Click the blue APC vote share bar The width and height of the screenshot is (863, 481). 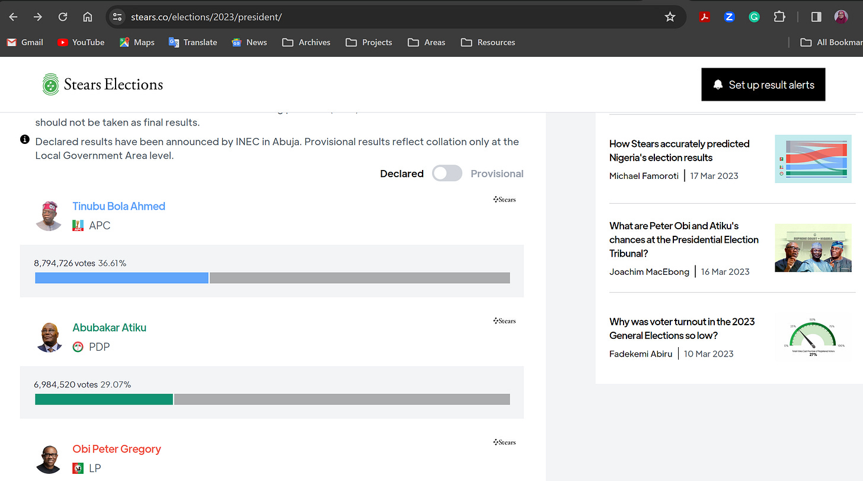click(x=122, y=278)
